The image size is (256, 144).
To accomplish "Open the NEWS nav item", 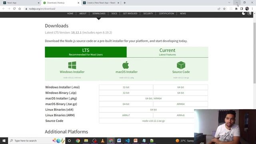I will coord(183,14).
